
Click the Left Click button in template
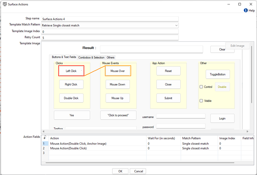click(71, 71)
